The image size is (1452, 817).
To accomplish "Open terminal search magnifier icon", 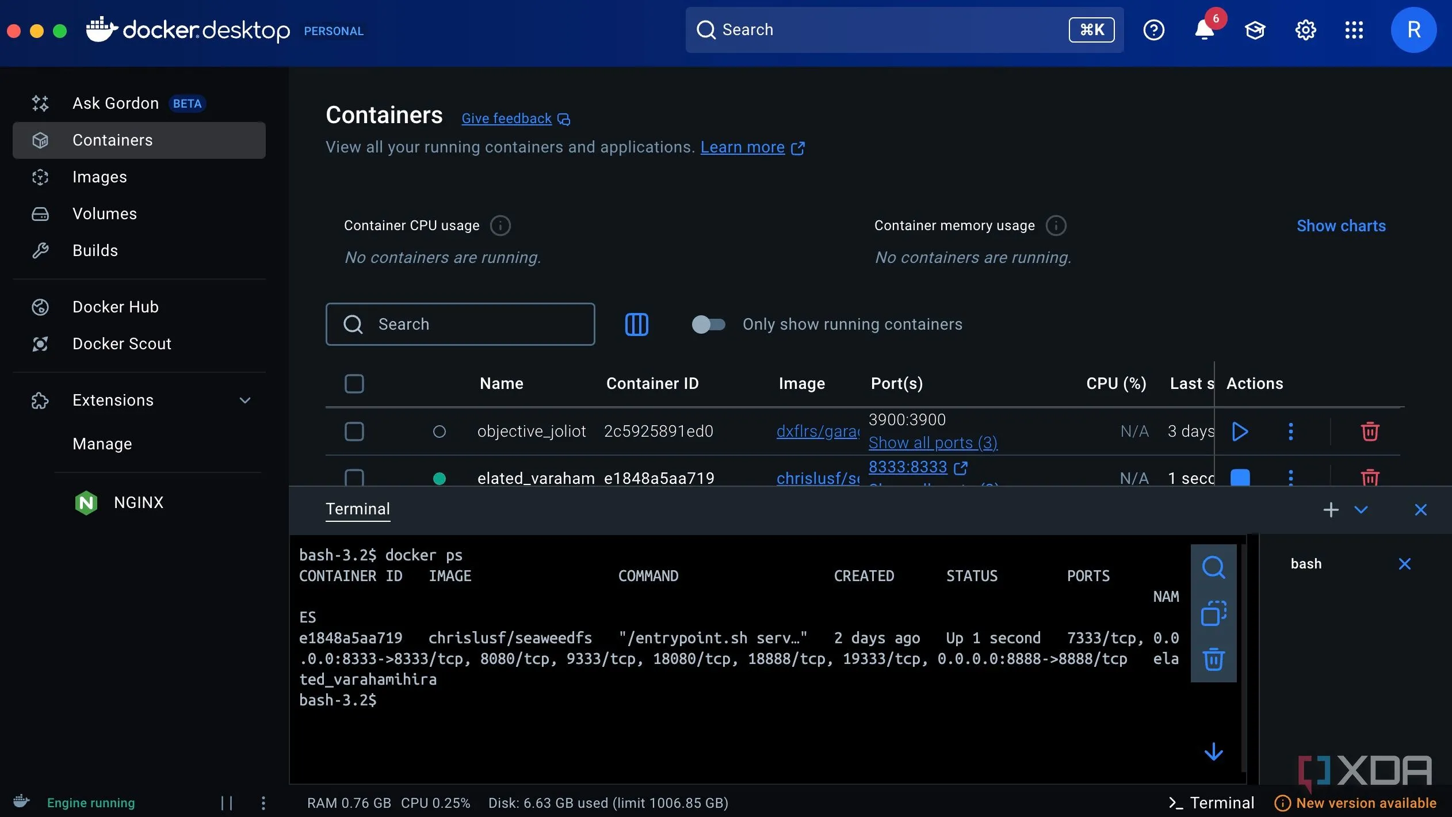I will click(x=1213, y=567).
